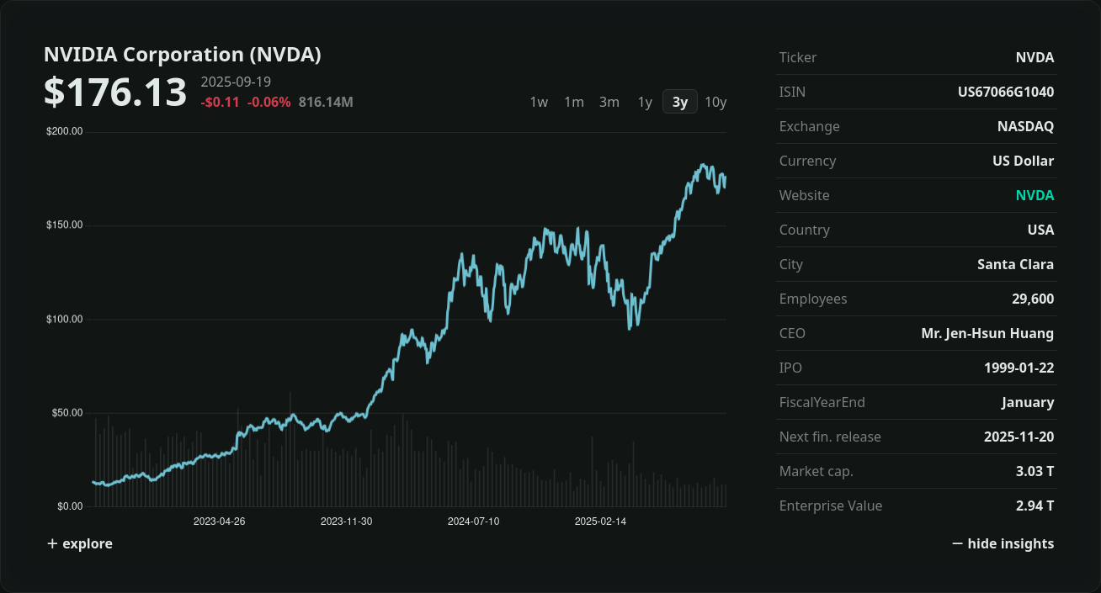Viewport: 1101px width, 593px height.
Task: Click the current price $176.13
Action: (114, 92)
